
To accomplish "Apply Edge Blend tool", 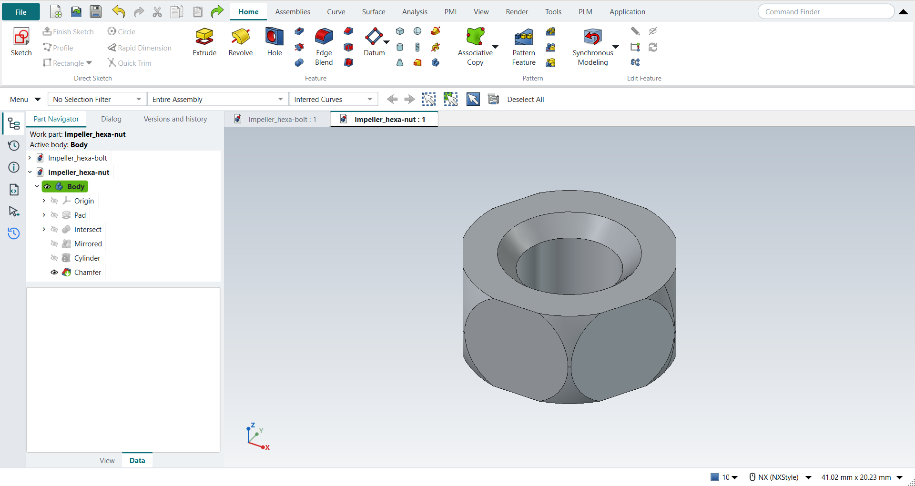I will point(324,47).
